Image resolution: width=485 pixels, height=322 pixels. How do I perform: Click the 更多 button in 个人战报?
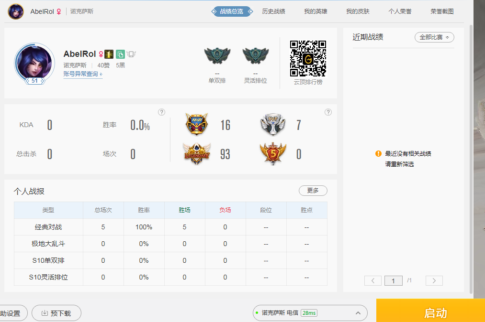[313, 191]
